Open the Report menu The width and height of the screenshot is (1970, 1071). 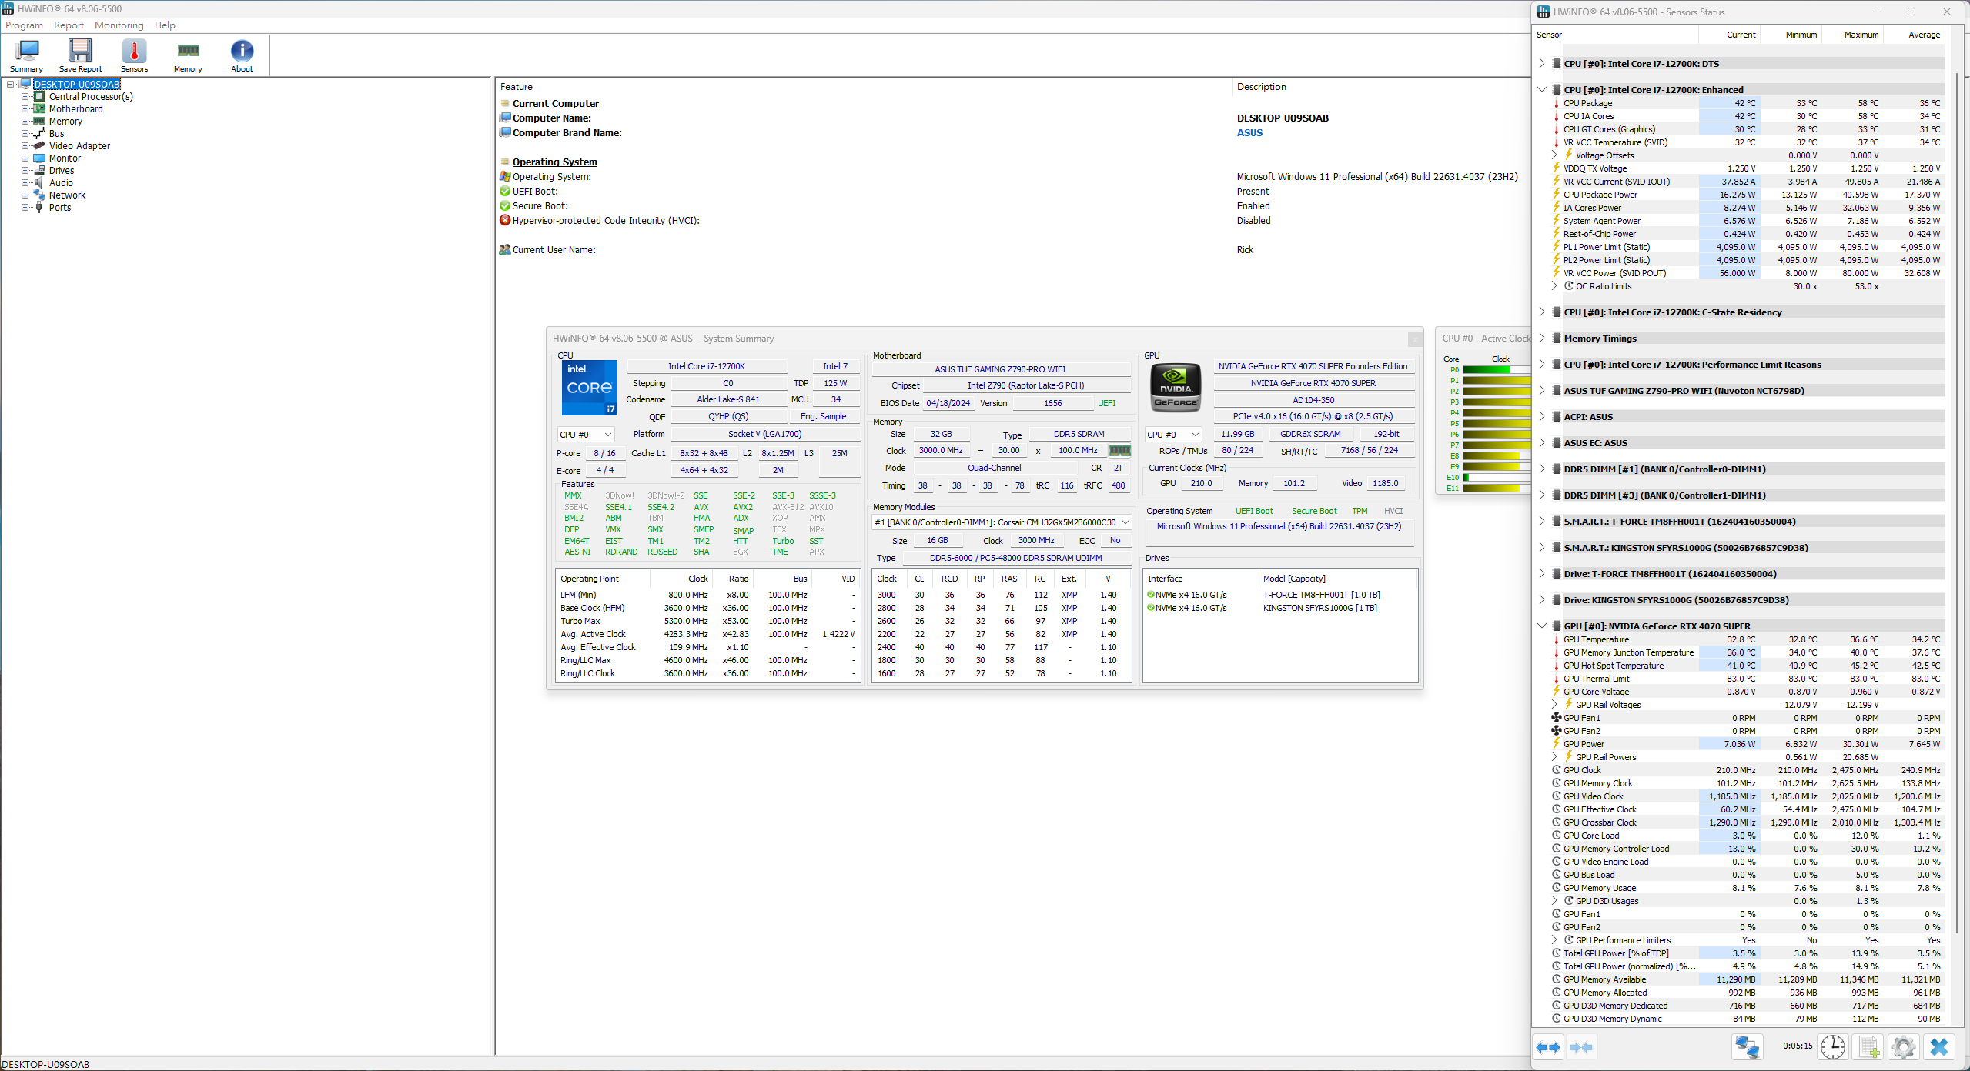(x=69, y=25)
